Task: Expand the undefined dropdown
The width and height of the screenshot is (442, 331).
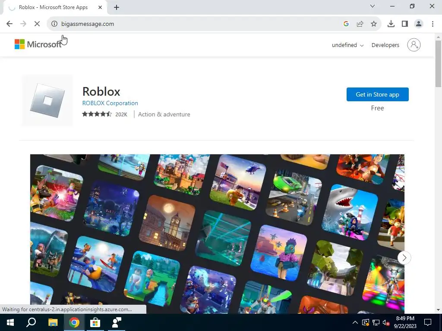Action: click(x=347, y=45)
